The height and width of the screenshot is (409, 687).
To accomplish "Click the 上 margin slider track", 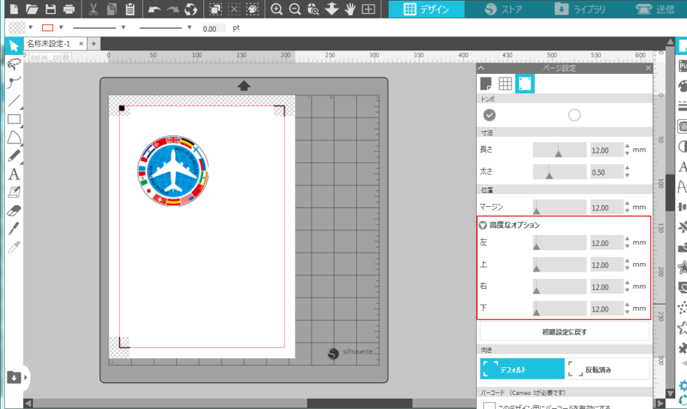I will coord(560,264).
